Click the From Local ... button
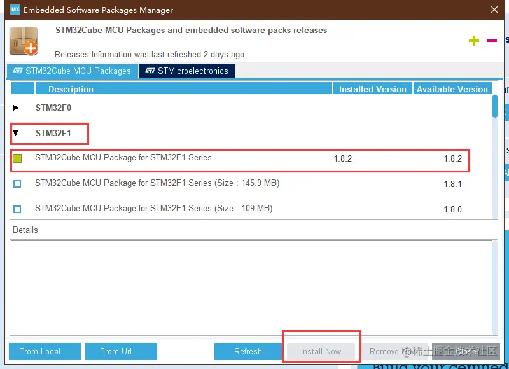 coord(45,351)
